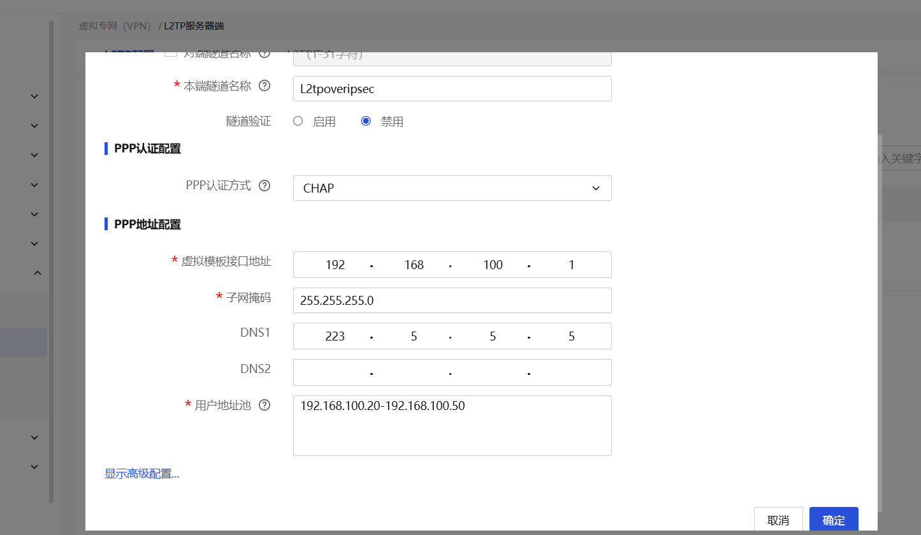Click 显示高级配置... to show advanced settings
The width and height of the screenshot is (921, 535).
pyautogui.click(x=142, y=474)
